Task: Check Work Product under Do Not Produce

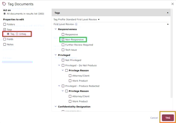Action: tap(70, 81)
